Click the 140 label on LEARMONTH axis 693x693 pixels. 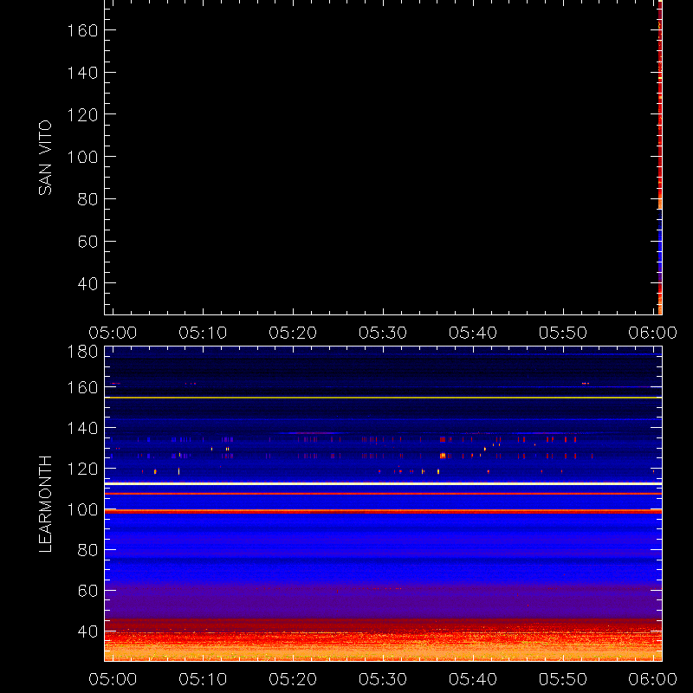tap(82, 428)
